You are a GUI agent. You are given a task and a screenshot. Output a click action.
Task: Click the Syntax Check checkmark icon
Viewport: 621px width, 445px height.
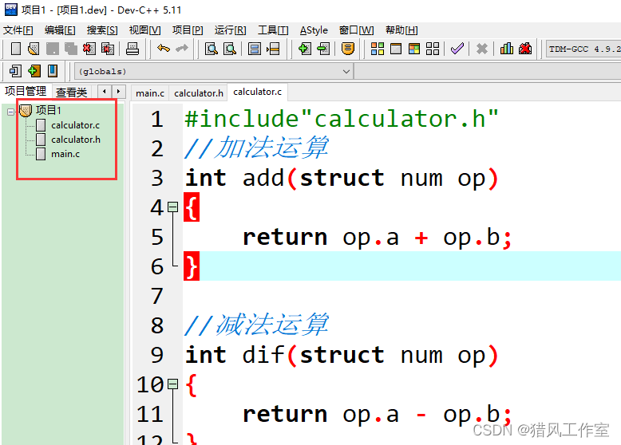[x=457, y=49]
